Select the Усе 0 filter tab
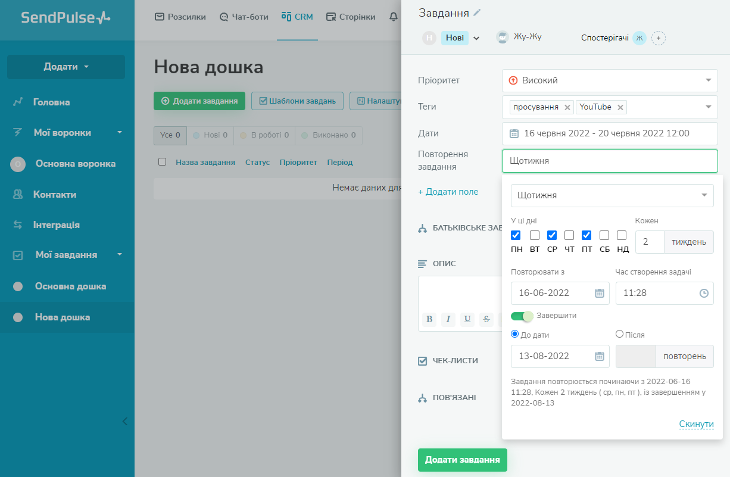Viewport: 730px width, 477px height. coord(170,135)
